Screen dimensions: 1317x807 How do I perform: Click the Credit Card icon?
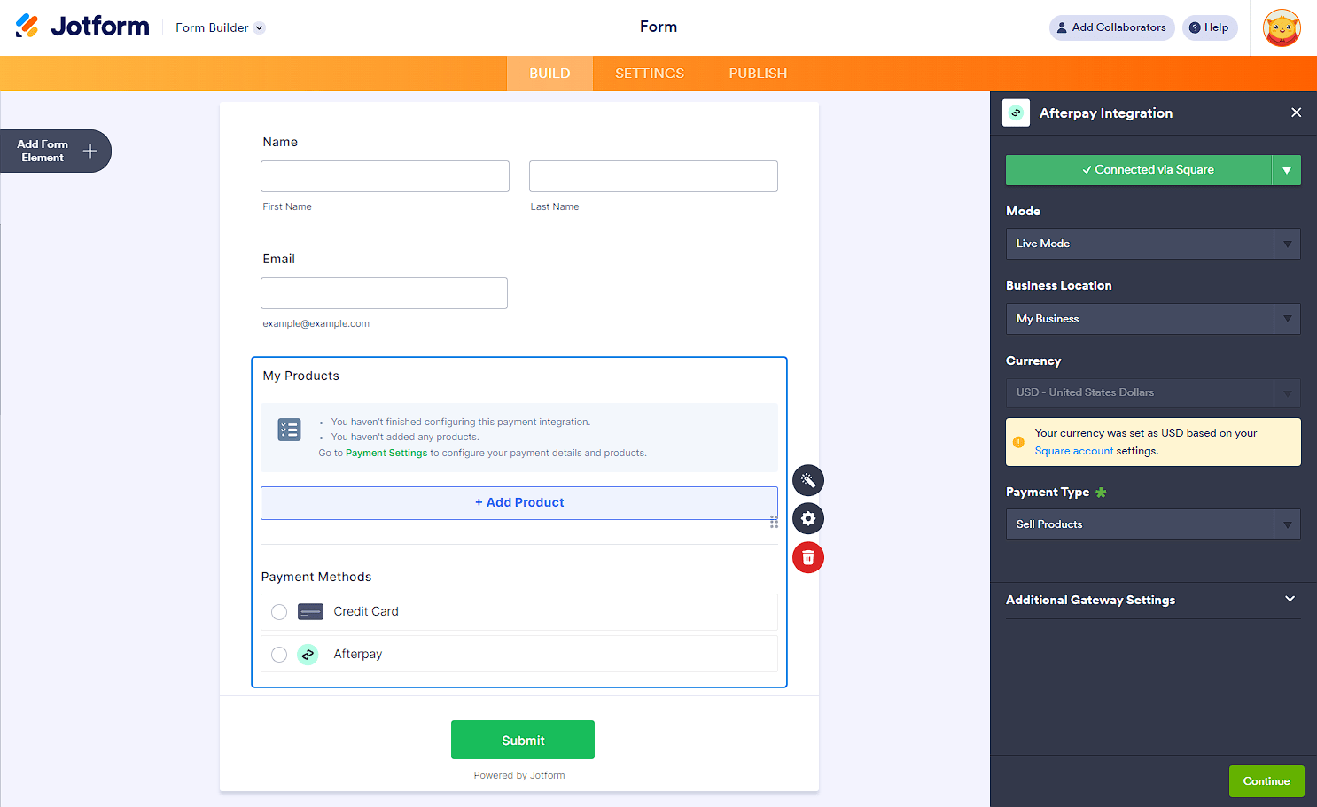(x=310, y=612)
